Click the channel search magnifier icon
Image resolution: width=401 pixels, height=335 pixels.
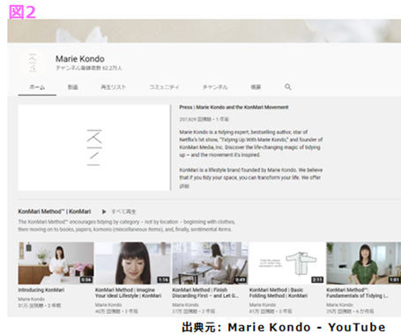coord(288,86)
